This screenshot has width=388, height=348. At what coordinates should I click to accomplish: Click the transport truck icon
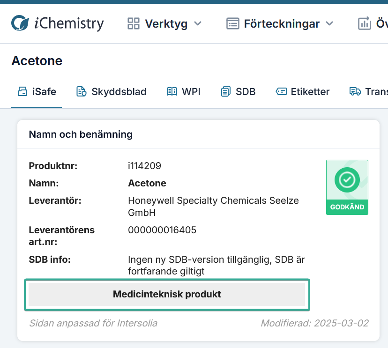(355, 91)
